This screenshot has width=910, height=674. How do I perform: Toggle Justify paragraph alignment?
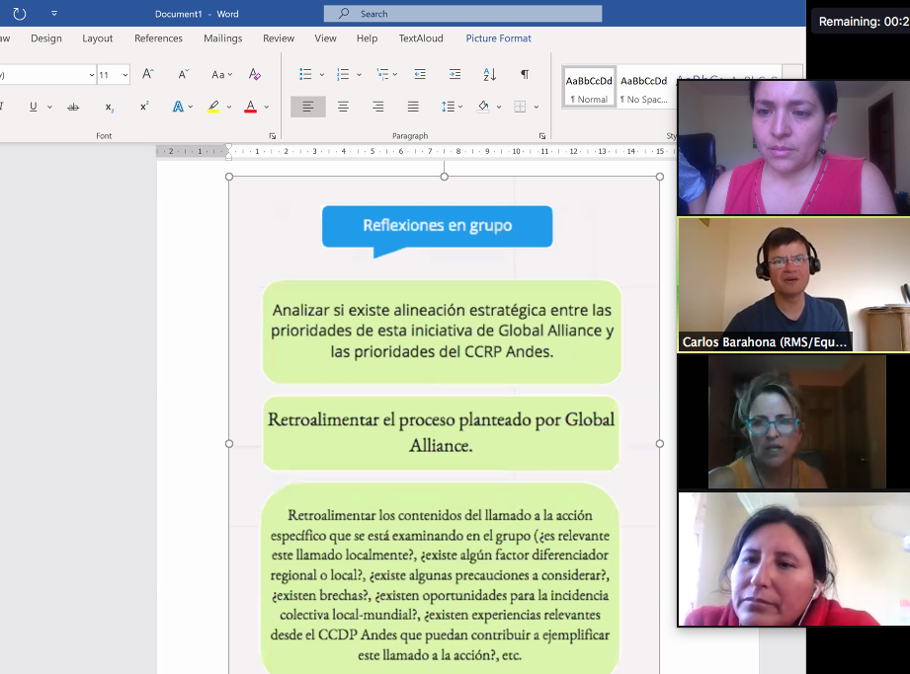(x=413, y=107)
